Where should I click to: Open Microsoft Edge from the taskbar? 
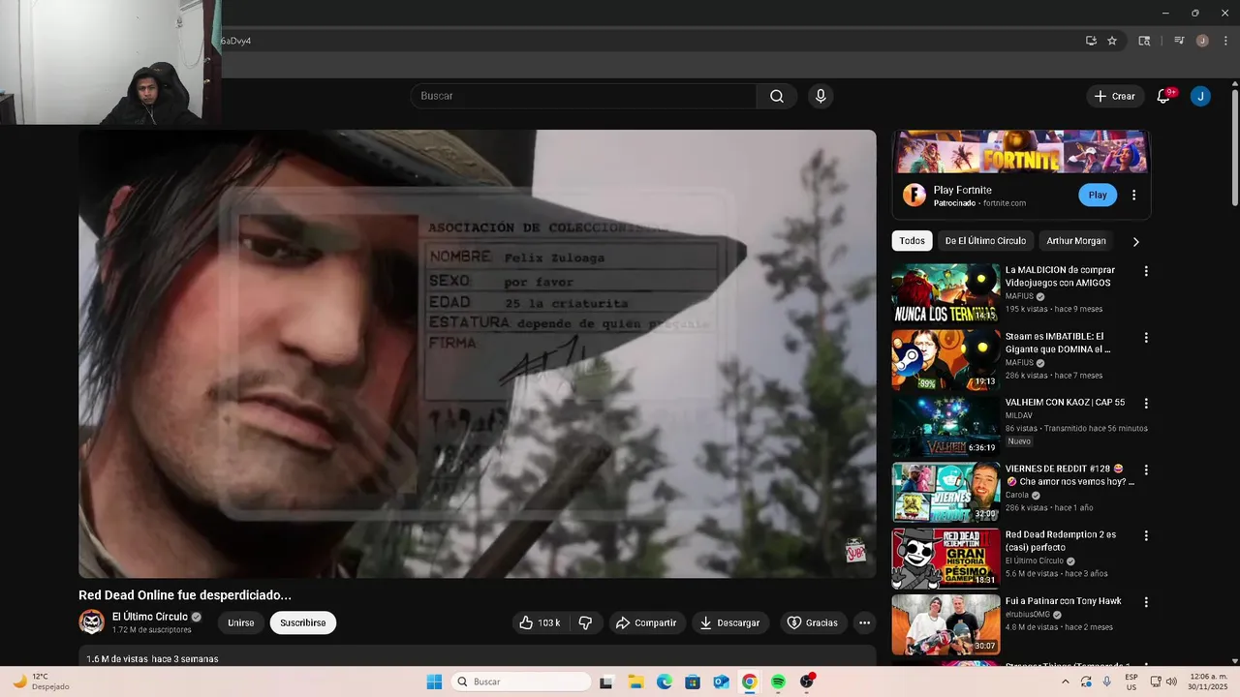pos(665,682)
